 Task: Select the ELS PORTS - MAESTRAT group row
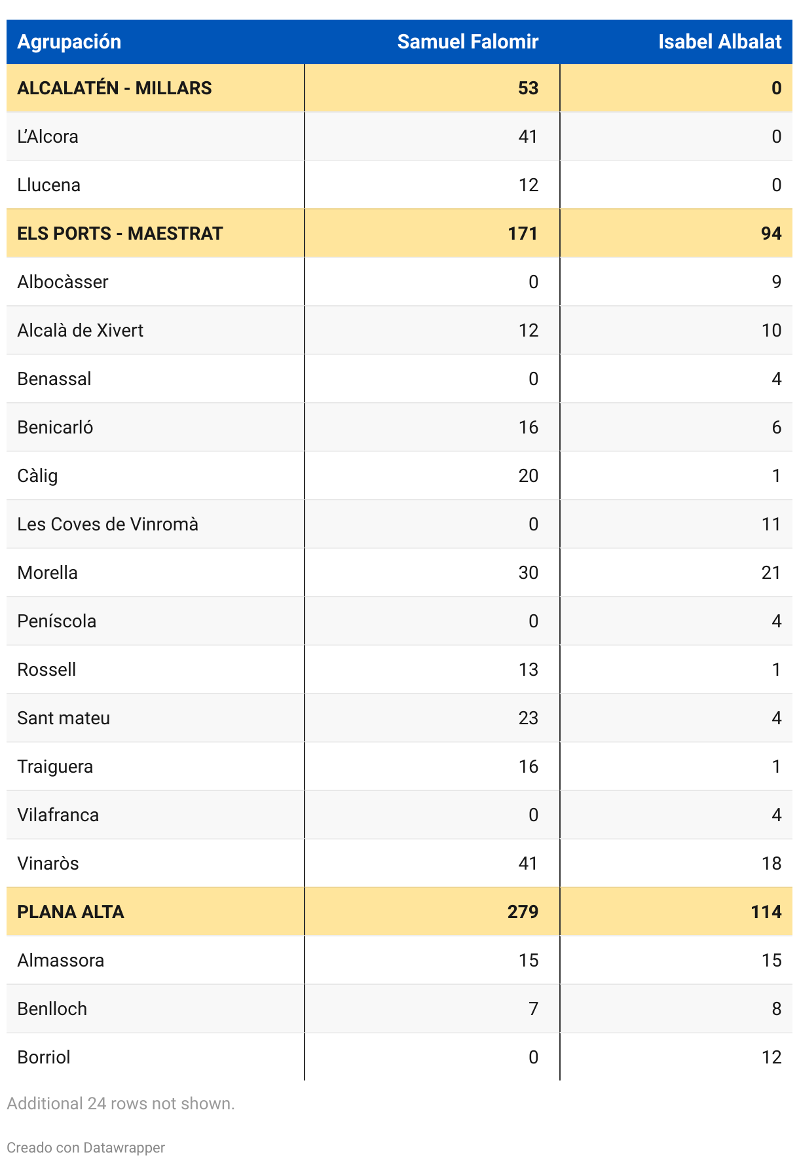[x=120, y=234]
